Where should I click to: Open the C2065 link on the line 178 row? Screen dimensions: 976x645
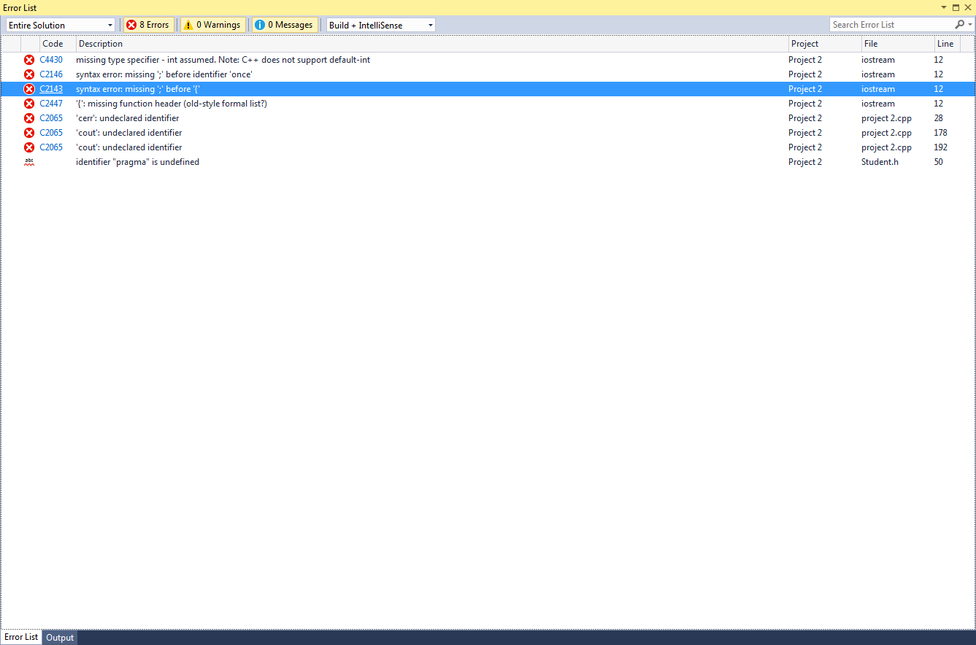click(x=51, y=133)
